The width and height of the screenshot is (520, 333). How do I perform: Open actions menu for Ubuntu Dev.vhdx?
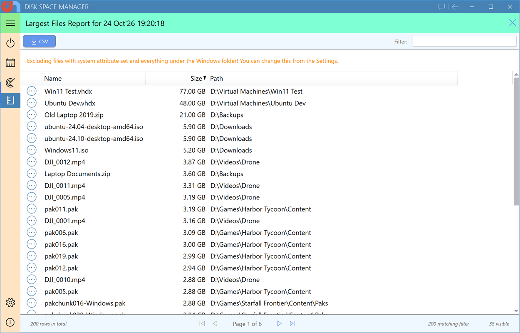click(32, 103)
